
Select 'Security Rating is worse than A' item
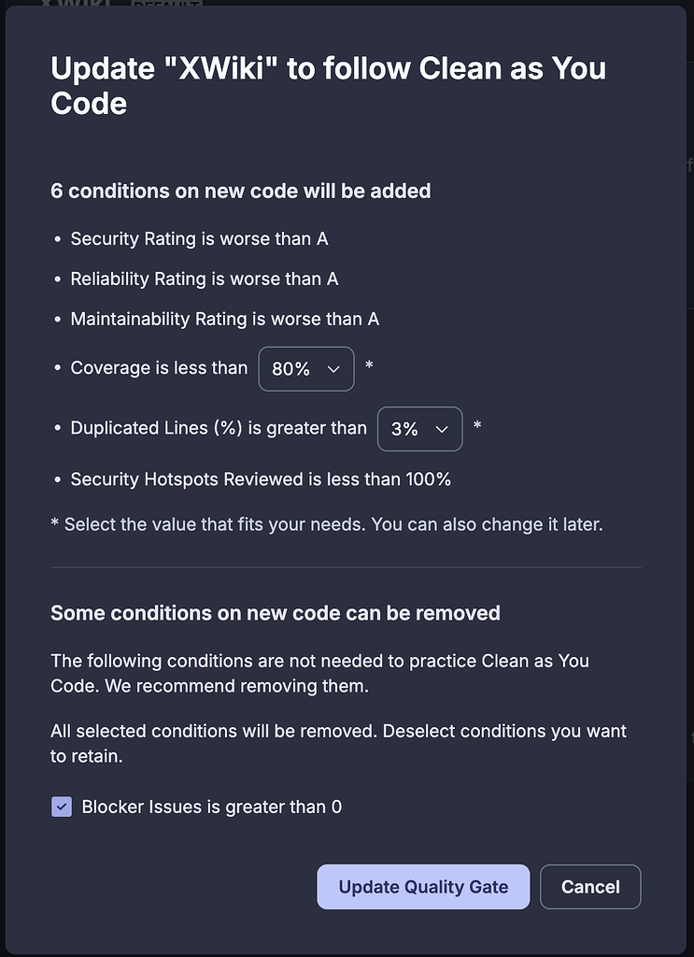click(x=199, y=238)
